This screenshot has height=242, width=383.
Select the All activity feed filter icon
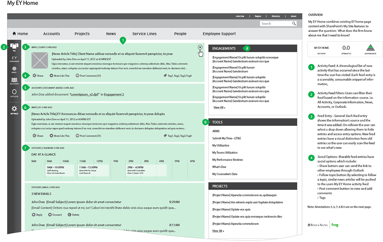pyautogui.click(x=14, y=46)
